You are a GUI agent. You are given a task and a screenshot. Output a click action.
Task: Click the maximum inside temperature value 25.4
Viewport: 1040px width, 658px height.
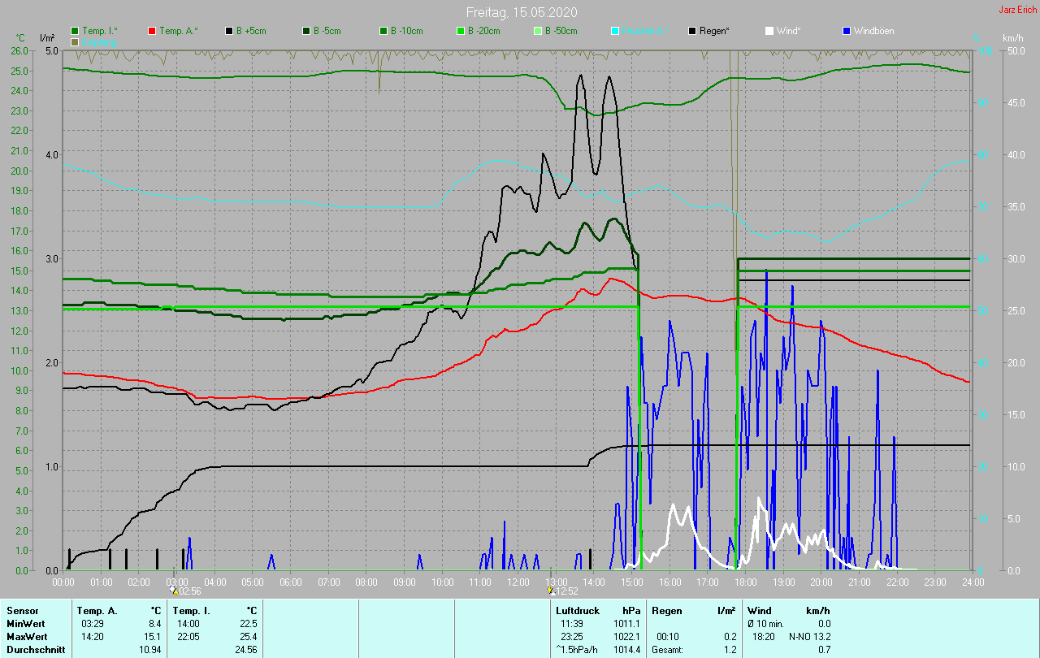(x=249, y=637)
